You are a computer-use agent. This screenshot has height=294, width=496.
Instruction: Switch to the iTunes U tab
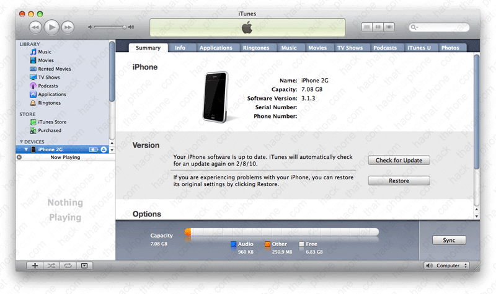(419, 48)
